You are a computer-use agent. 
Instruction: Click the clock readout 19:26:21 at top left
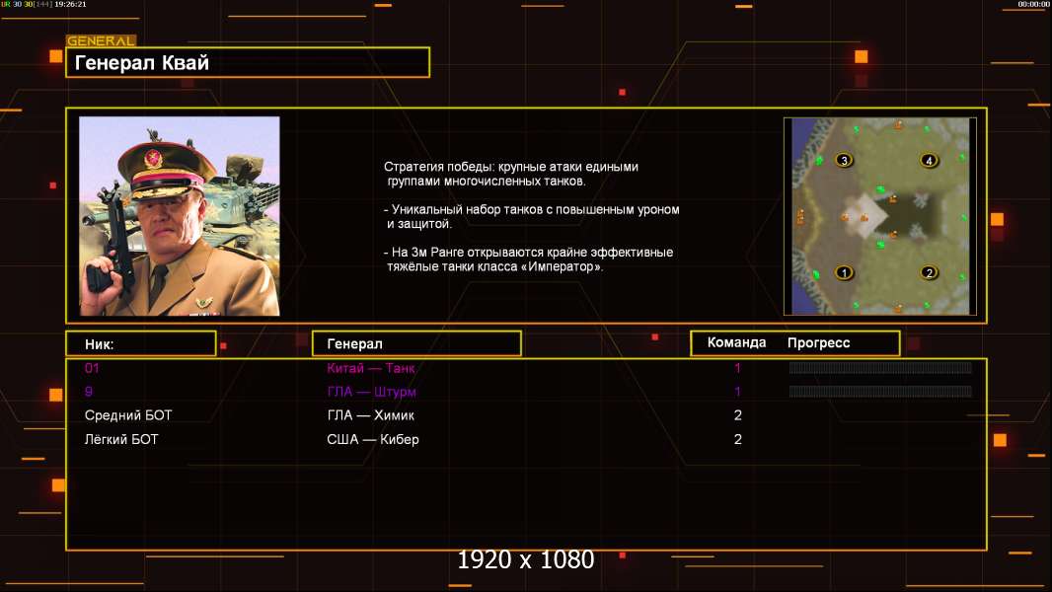pyautogui.click(x=70, y=4)
